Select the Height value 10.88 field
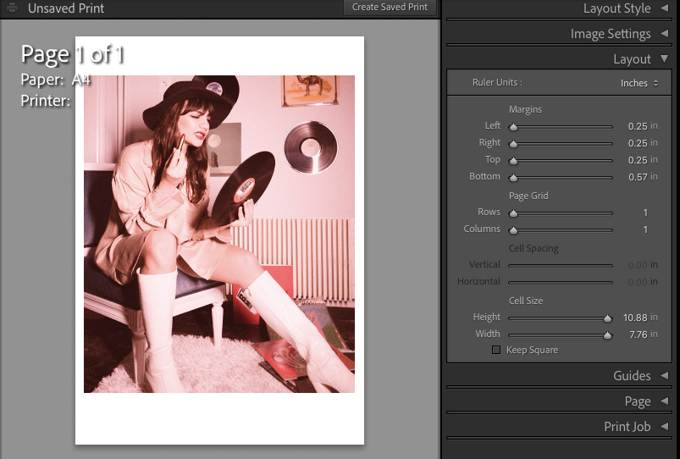Image resolution: width=680 pixels, height=459 pixels. click(634, 318)
